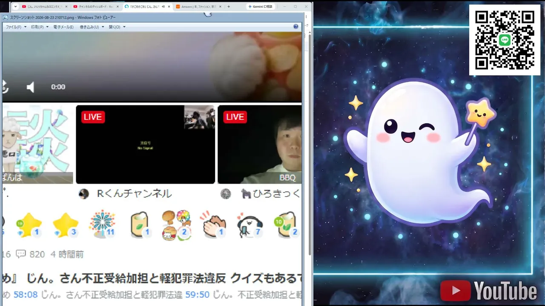Click the star gift with count 1

(x=29, y=225)
